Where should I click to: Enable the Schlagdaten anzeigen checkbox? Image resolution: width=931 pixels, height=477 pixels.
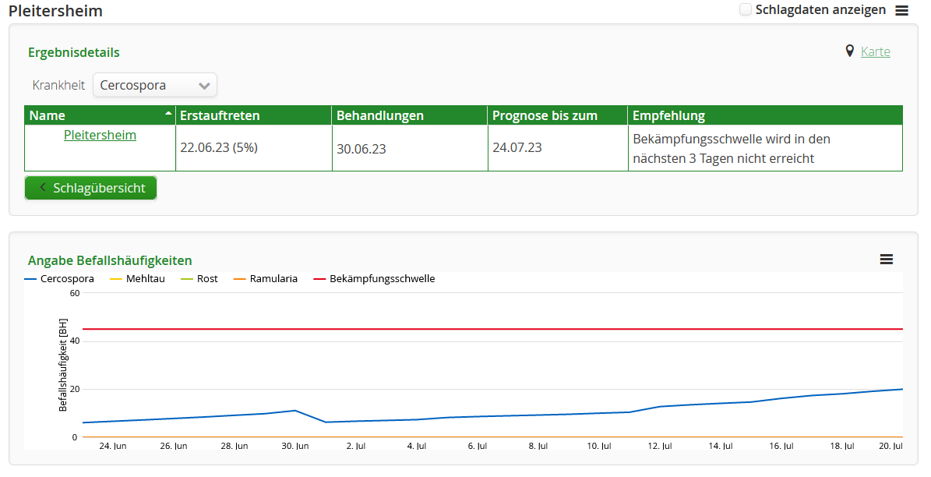pos(744,9)
